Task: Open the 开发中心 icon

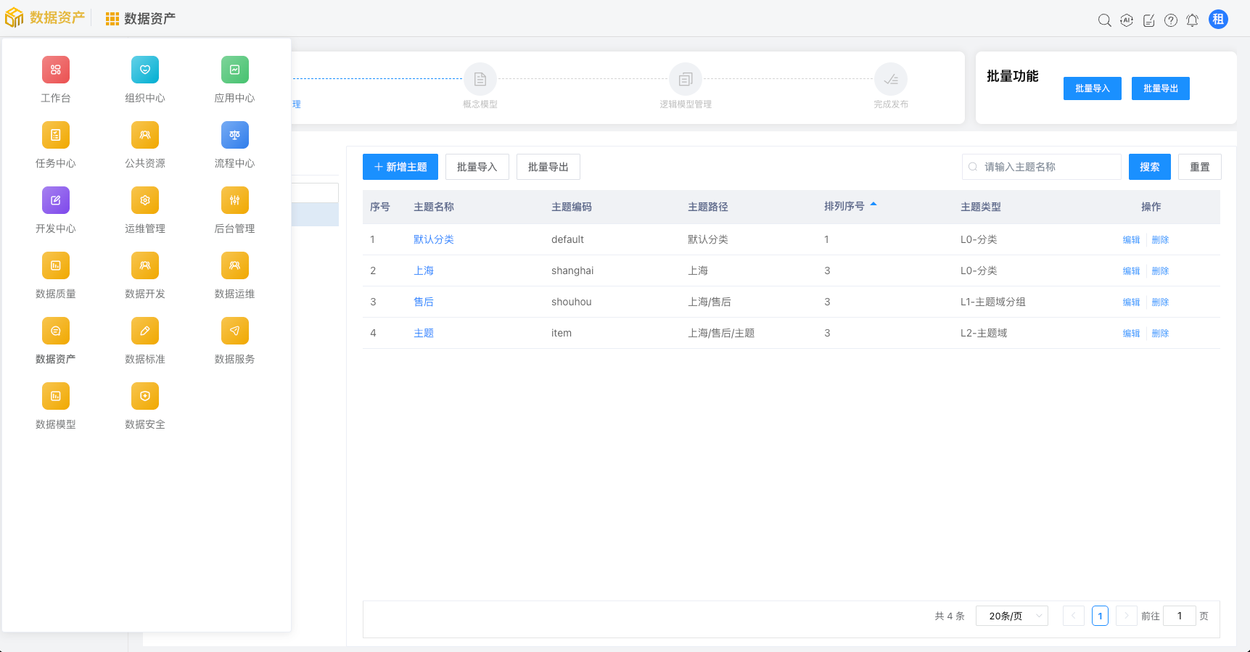Action: tap(56, 201)
